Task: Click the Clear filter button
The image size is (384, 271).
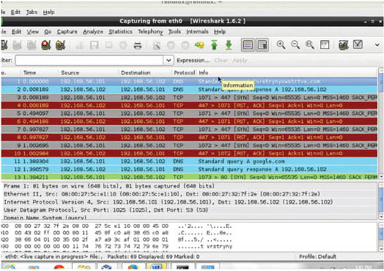Action: 221,60
